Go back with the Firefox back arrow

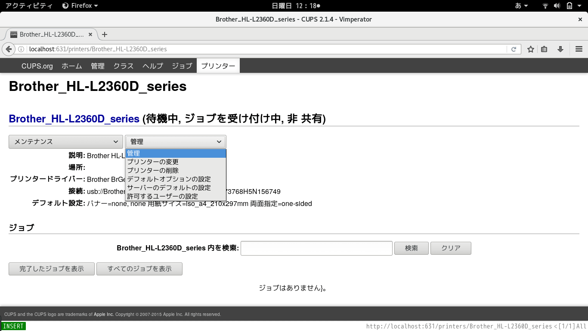coord(8,49)
